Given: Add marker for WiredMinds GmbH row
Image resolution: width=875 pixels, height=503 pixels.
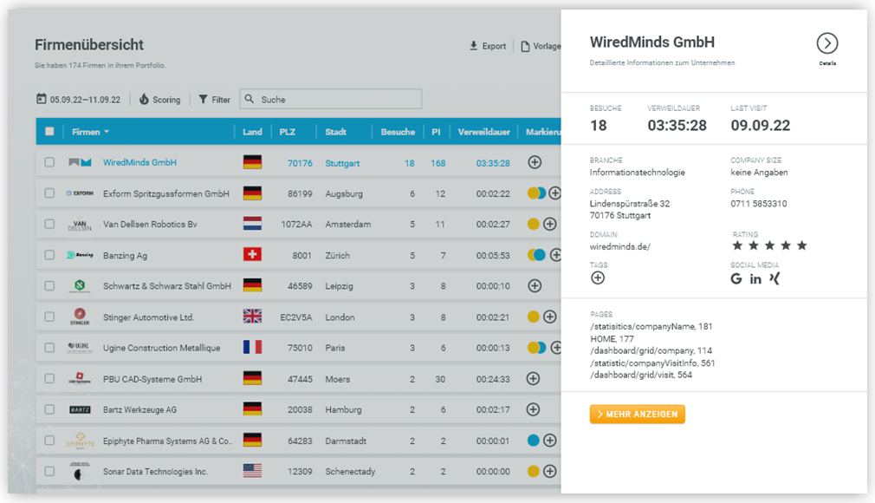Looking at the screenshot, I should (x=535, y=162).
